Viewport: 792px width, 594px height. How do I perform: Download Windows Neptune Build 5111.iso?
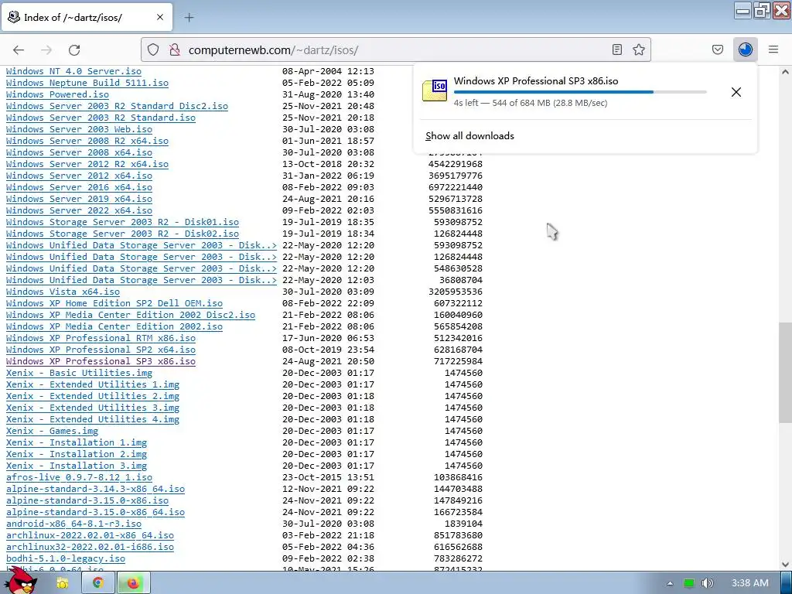(x=87, y=83)
